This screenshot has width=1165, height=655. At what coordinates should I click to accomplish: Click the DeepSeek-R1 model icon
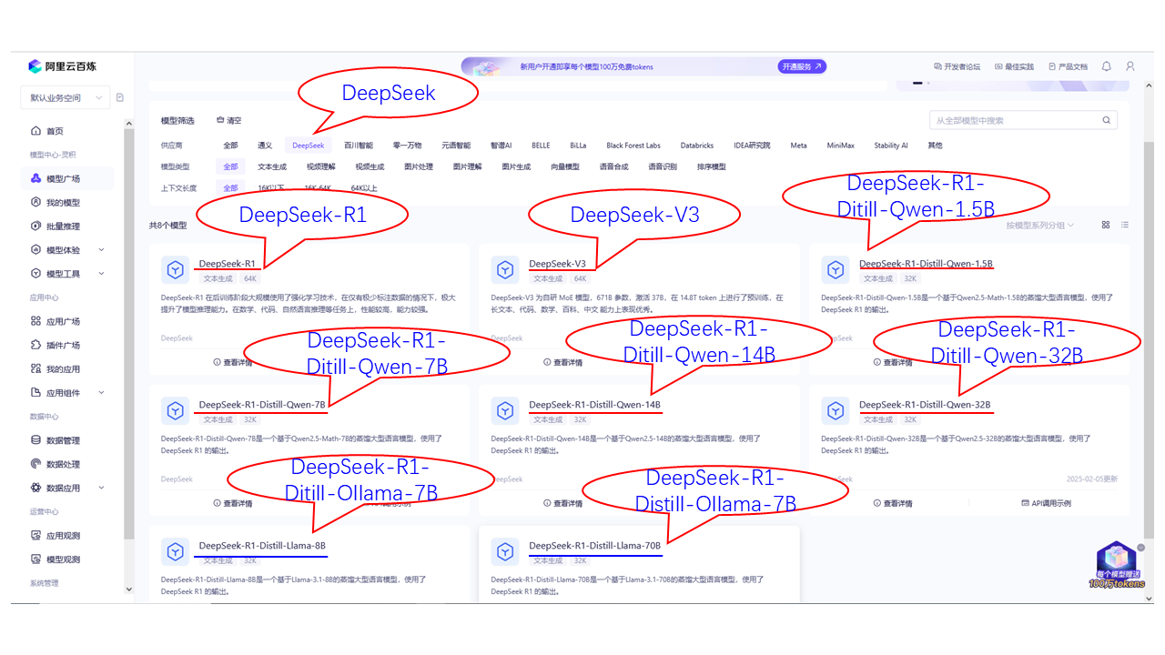(x=174, y=269)
